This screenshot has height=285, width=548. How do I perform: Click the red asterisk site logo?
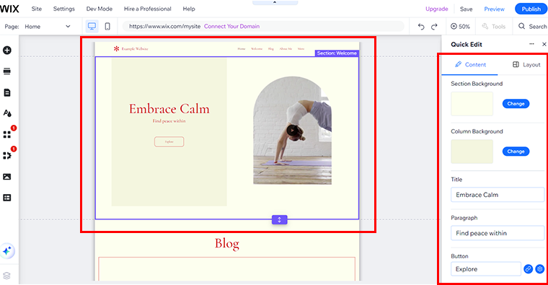[116, 48]
